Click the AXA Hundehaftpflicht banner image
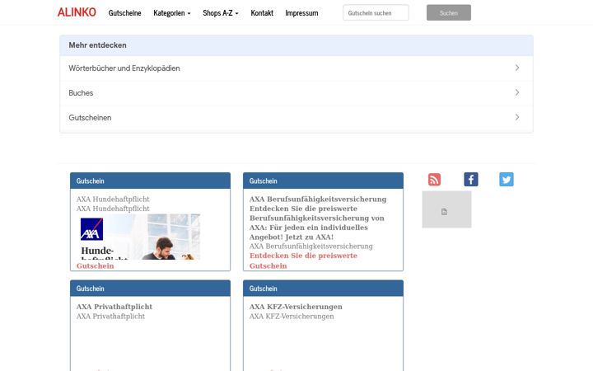593x371 pixels. pos(140,237)
